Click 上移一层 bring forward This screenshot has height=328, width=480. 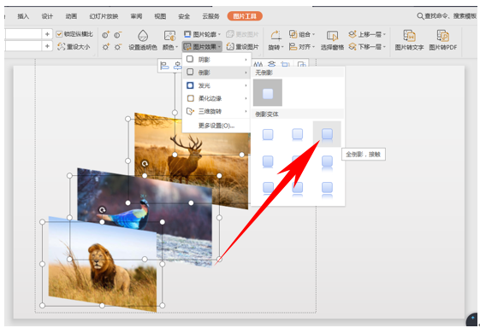click(x=367, y=34)
